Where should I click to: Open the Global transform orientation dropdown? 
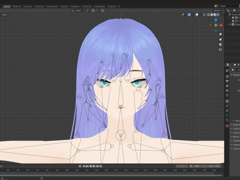(x=78, y=10)
